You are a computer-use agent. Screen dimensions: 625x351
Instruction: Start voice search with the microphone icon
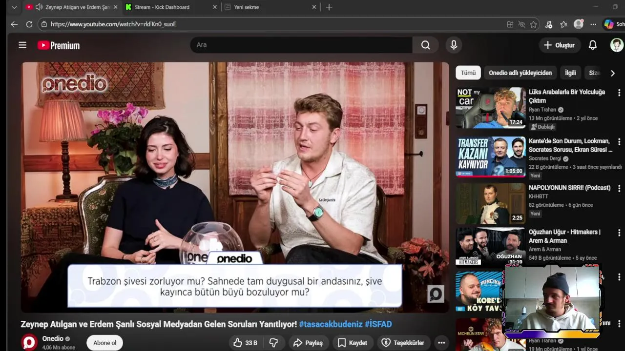[454, 45]
